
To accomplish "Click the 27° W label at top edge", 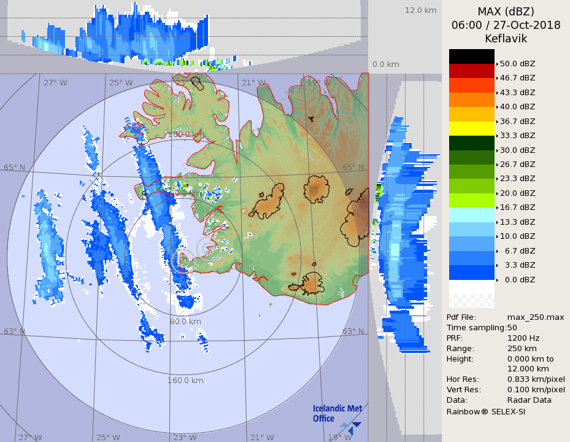I will point(55,83).
